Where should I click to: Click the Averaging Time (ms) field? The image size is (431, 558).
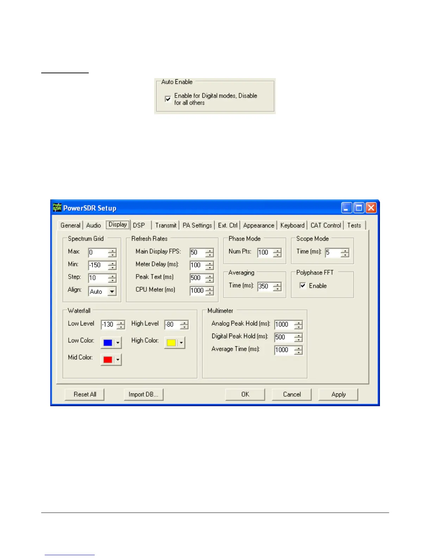[265, 286]
